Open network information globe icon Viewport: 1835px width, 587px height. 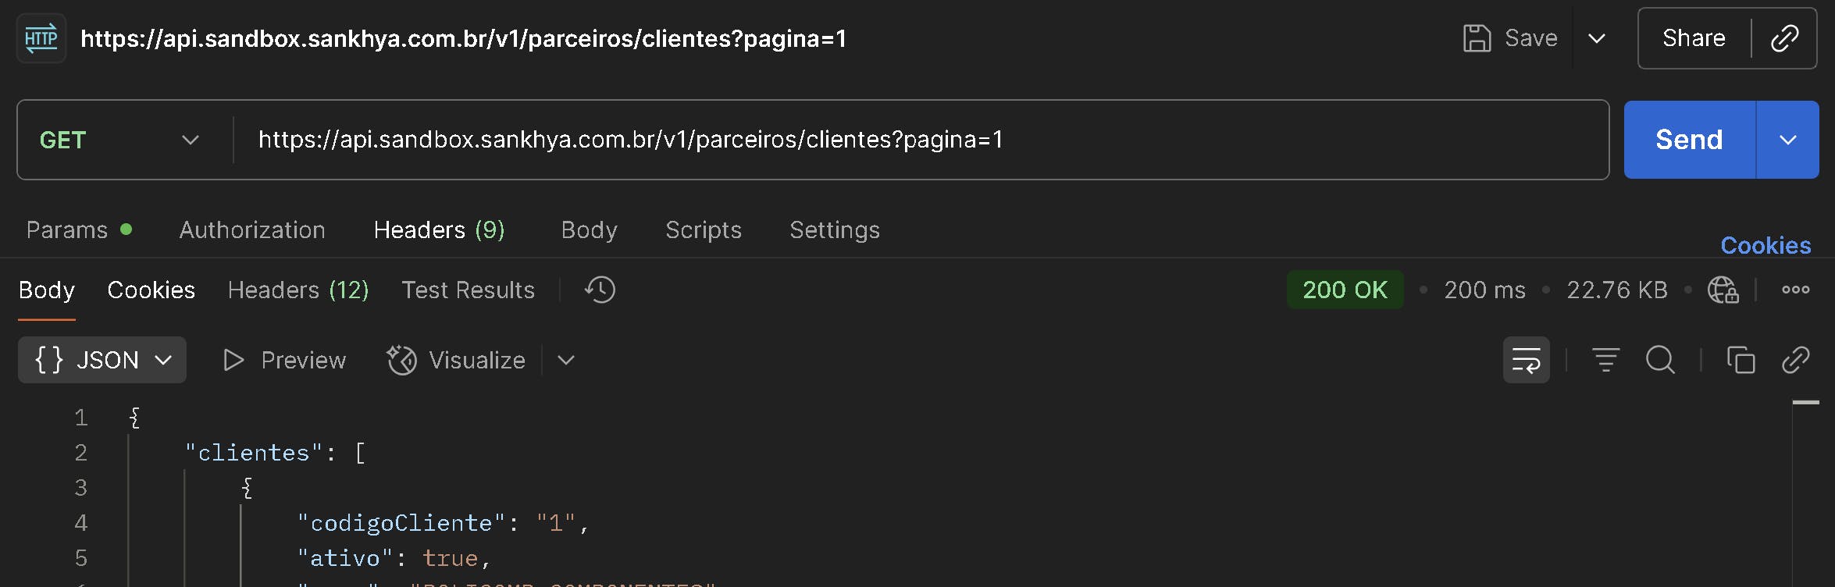pos(1723,290)
